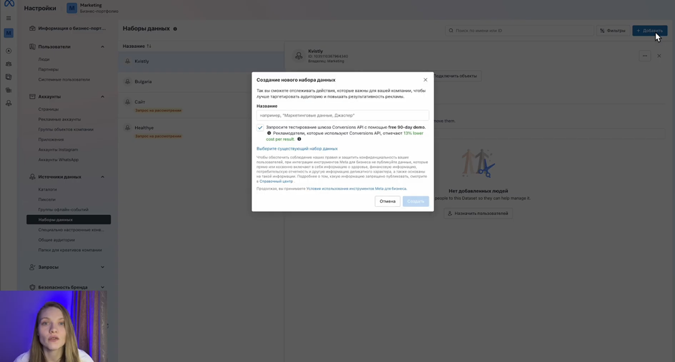Click 'Выберите существующий набор данных' link
Screen dimensions: 675x362
point(297,148)
